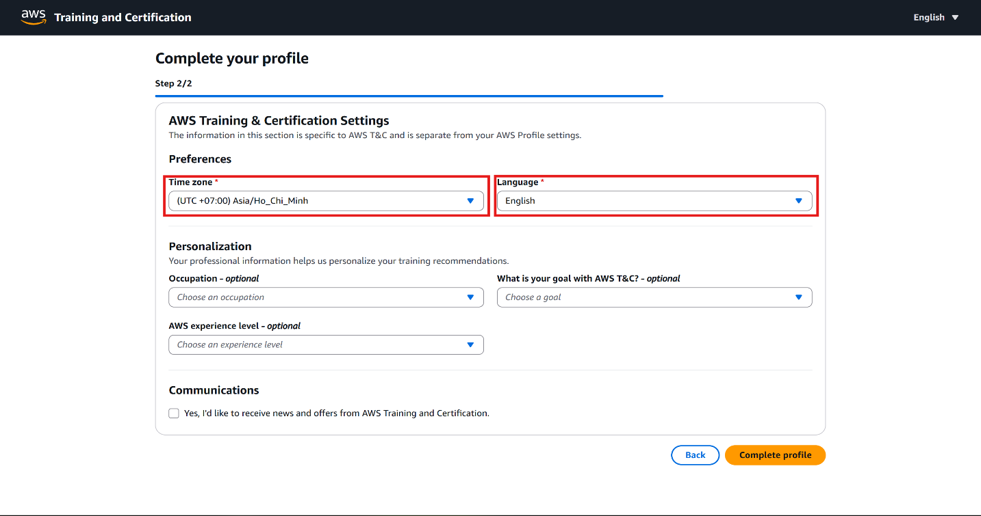Screen dimensions: 981x516
Task: Click the "Communications" section heading
Action: click(x=214, y=390)
